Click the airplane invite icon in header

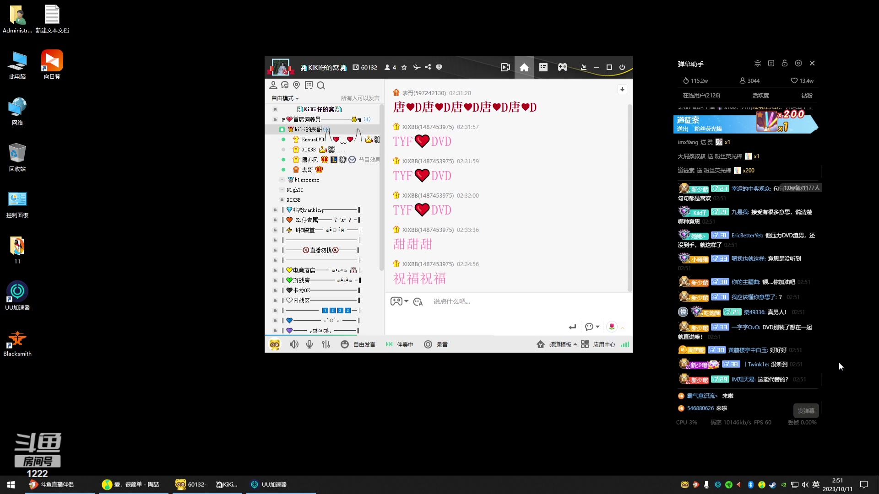pos(417,67)
